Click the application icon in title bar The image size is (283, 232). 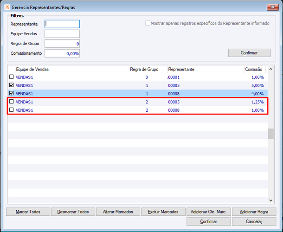click(7, 7)
